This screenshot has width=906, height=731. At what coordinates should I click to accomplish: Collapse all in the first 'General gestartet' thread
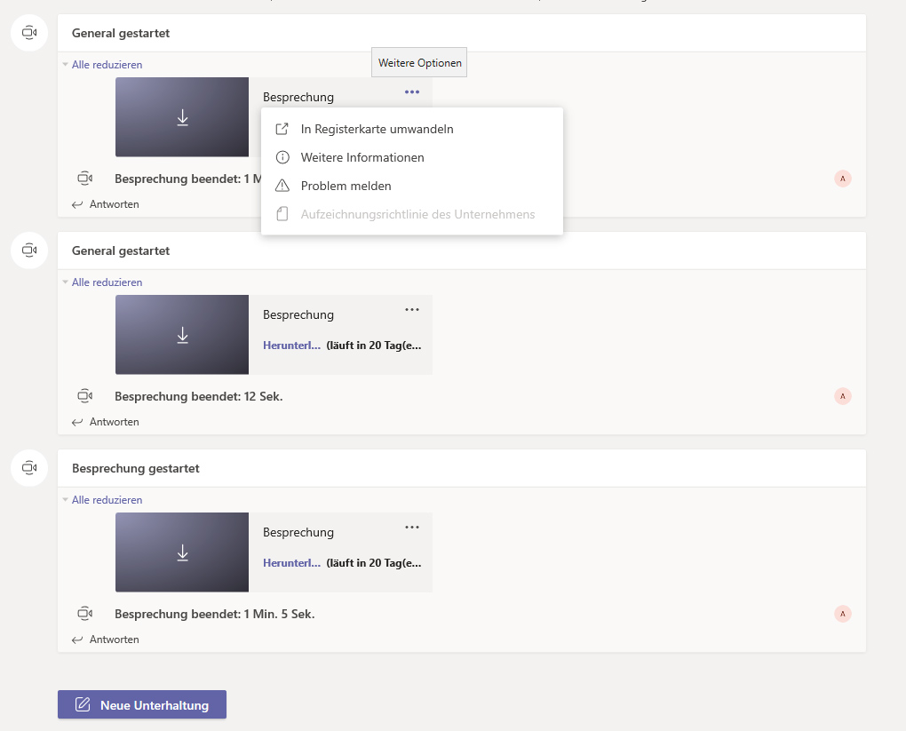click(107, 65)
